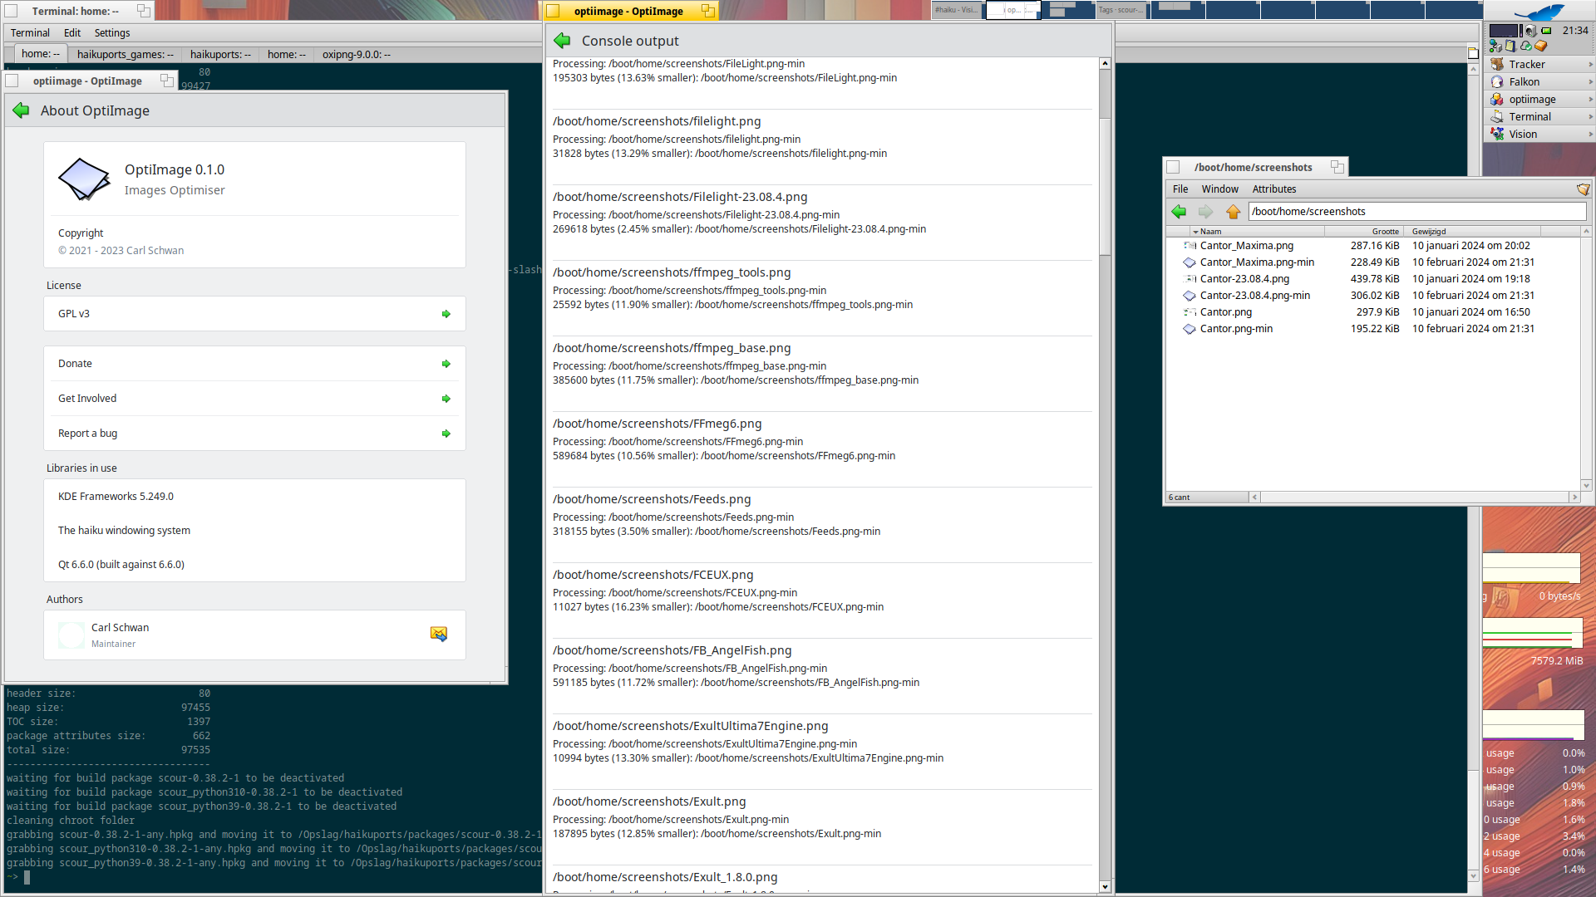The image size is (1596, 897).
Task: Select the Cantor-23.08.4.png file
Action: point(1244,279)
